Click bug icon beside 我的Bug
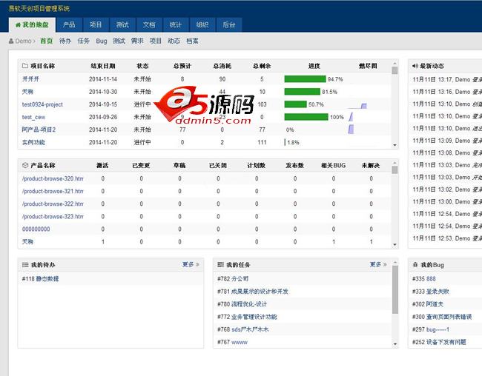The height and width of the screenshot is (376, 482). coord(415,264)
